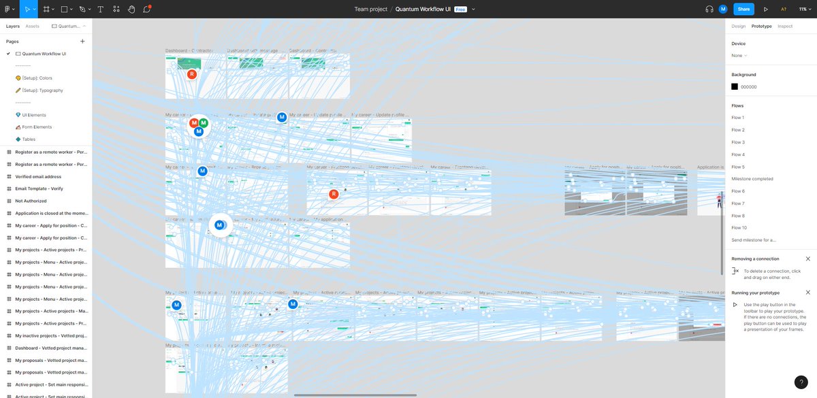The height and width of the screenshot is (398, 817).
Task: Select the Move tool
Action: point(27,9)
